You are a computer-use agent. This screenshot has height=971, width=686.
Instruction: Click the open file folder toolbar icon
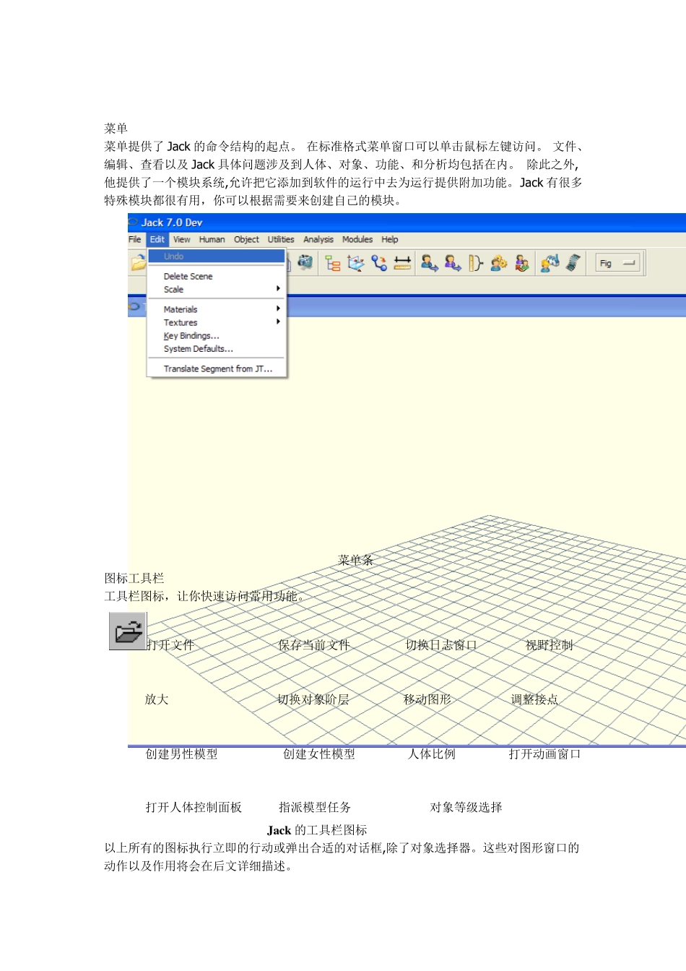pos(137,264)
